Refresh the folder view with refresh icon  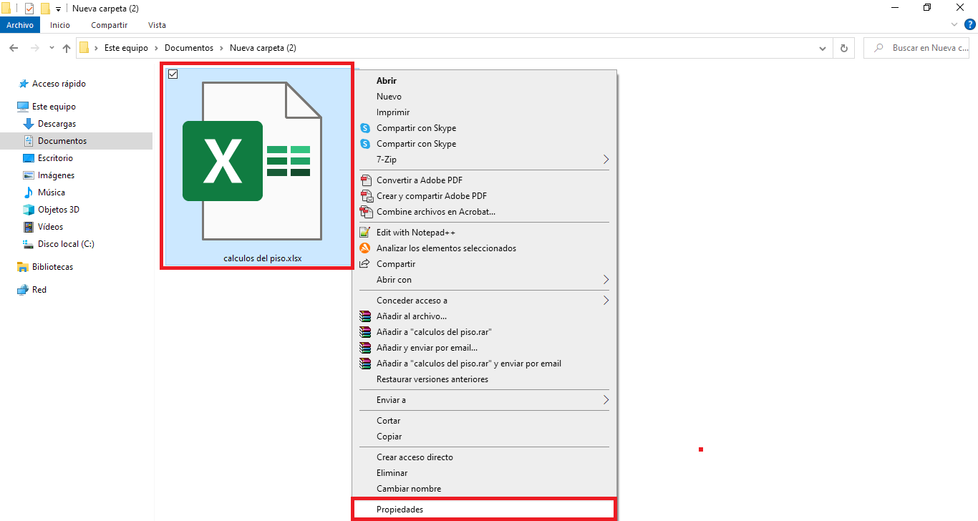click(x=844, y=48)
